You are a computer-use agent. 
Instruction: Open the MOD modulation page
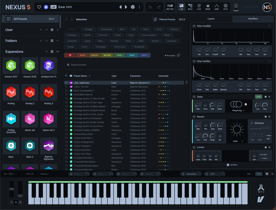click(x=208, y=7)
